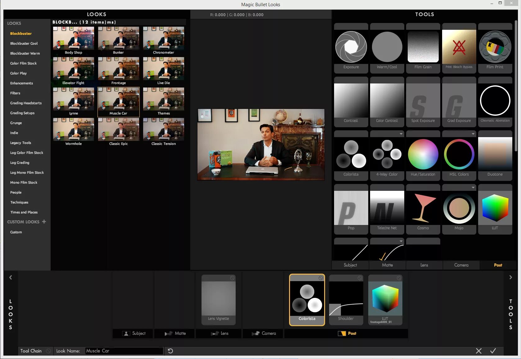521x359 pixels.
Task: Select the Subject section of tool chain
Action: click(x=133, y=333)
